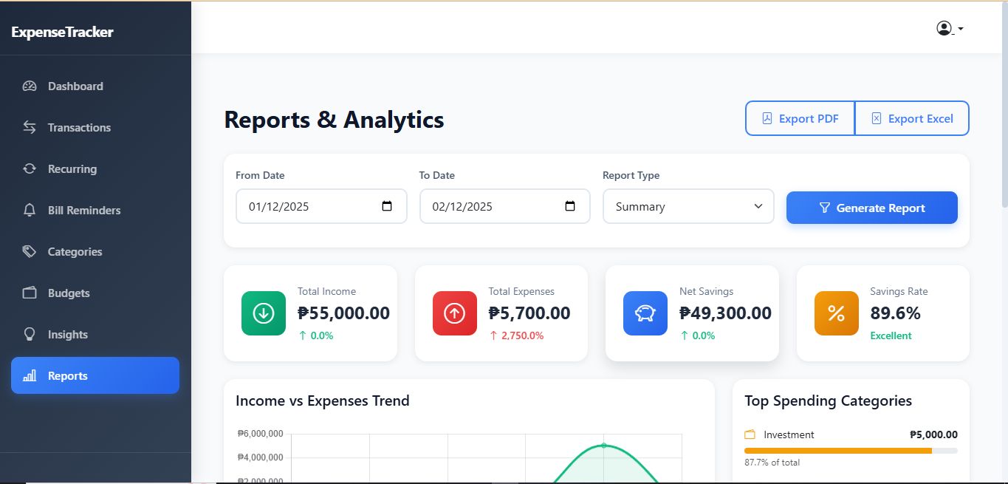Expand the user account menu caret
Image resolution: width=1008 pixels, height=484 pixels.
pyautogui.click(x=960, y=29)
